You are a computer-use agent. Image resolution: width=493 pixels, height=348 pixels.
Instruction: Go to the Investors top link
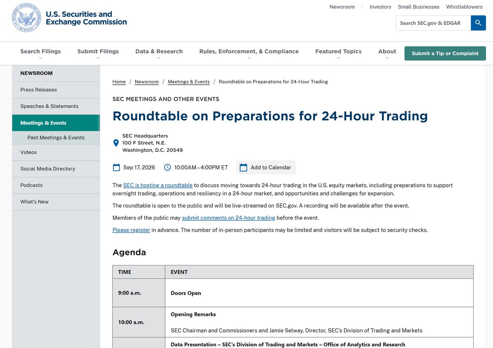coord(380,7)
